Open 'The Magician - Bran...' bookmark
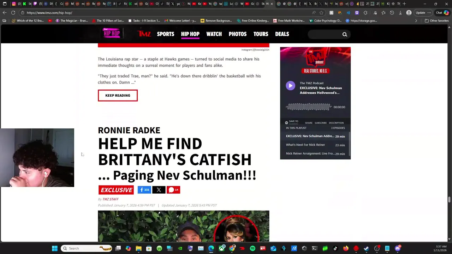Screen dimensions: 452x254 tap(72, 20)
